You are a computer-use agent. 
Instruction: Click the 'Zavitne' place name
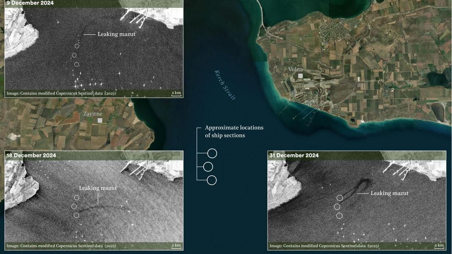[93, 114]
